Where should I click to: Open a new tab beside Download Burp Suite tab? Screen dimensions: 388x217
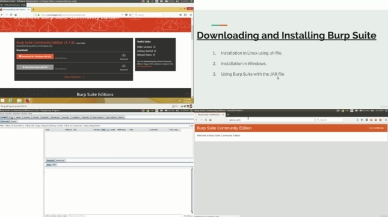[33, 10]
